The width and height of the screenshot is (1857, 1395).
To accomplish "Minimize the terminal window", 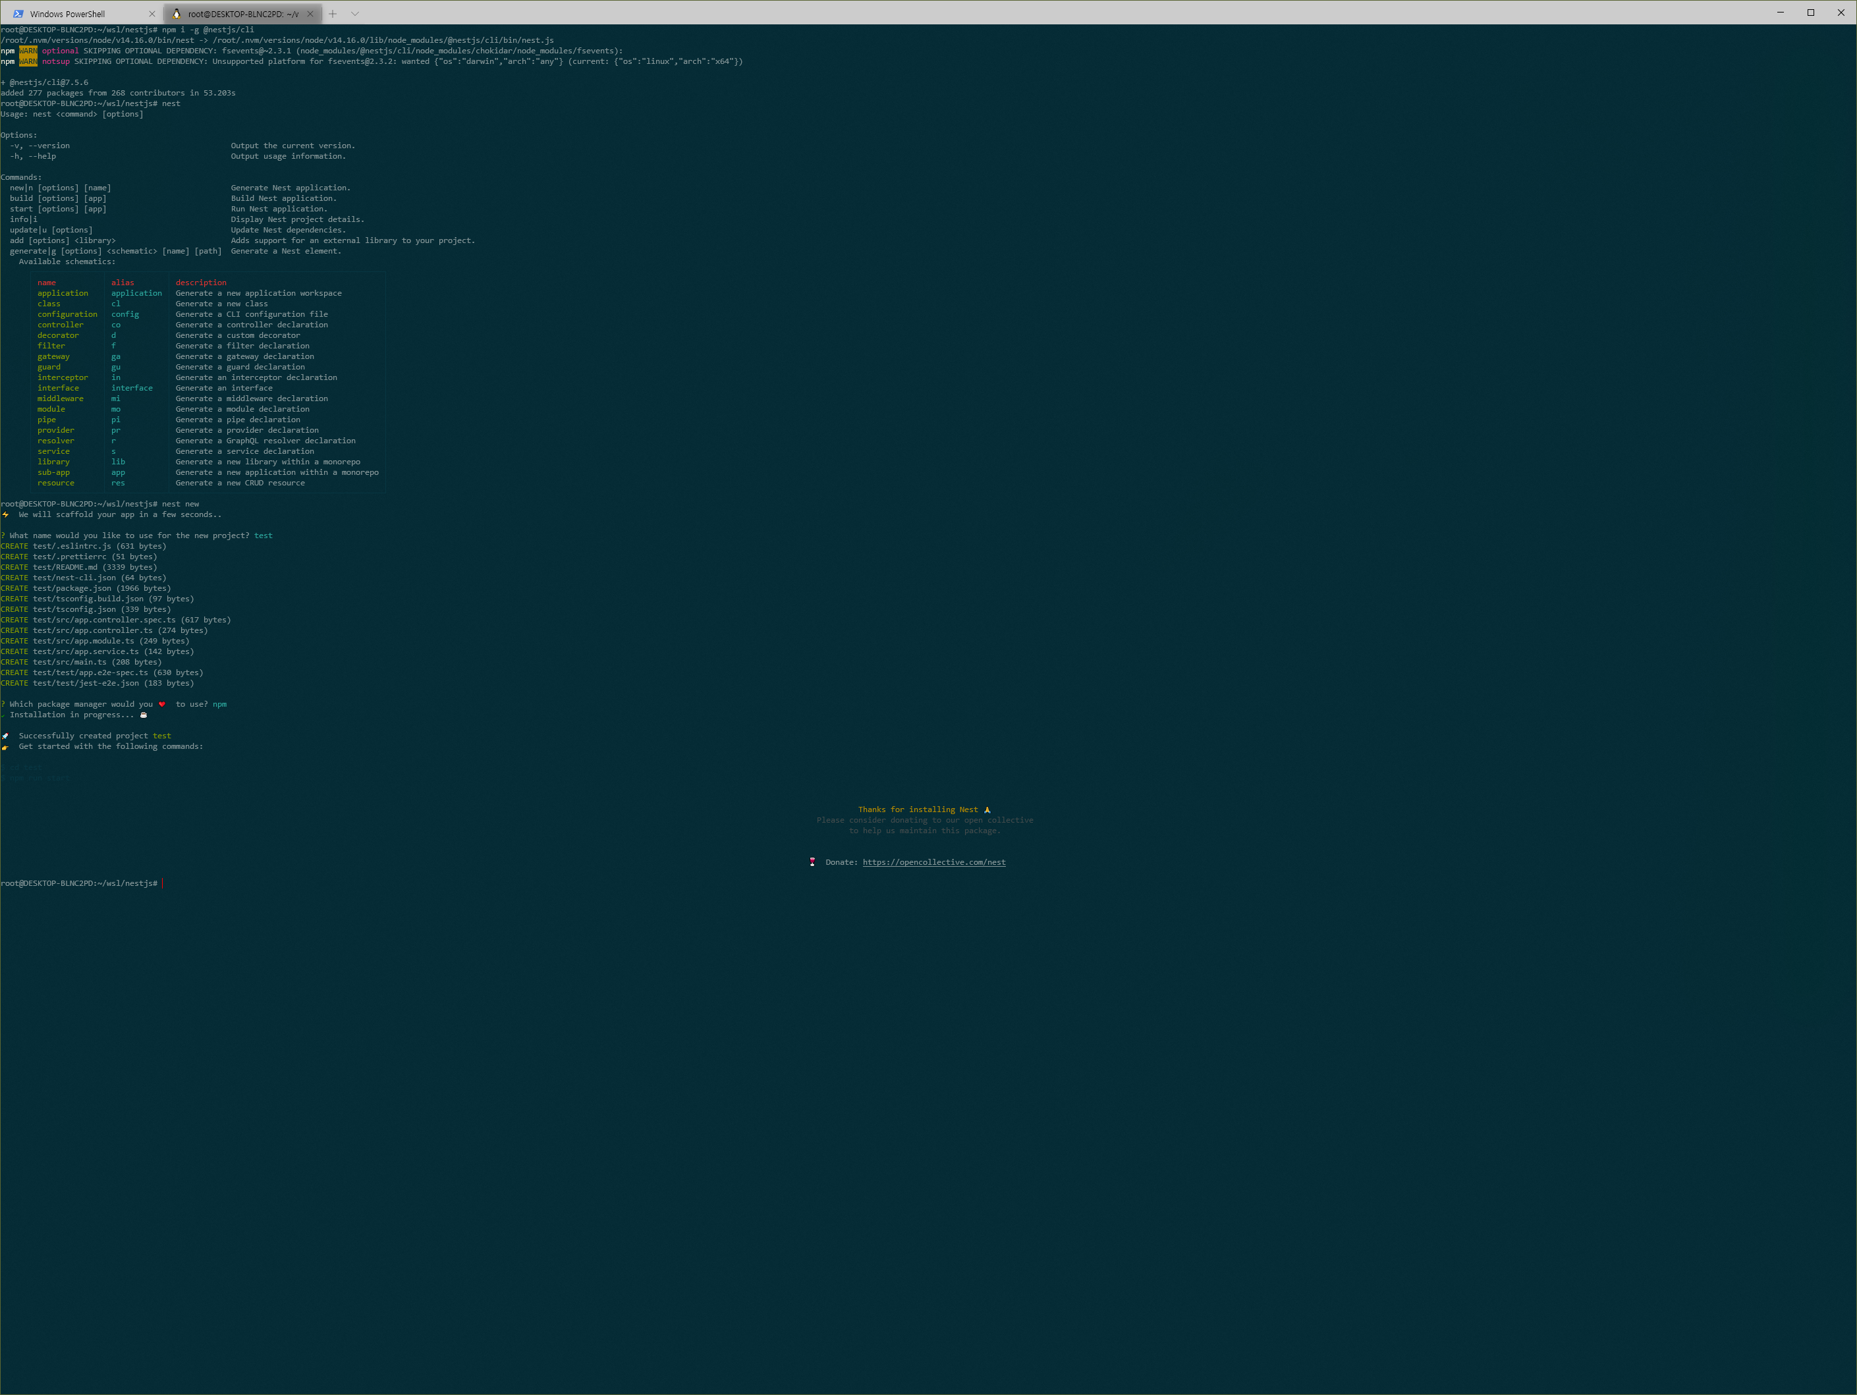I will point(1781,13).
